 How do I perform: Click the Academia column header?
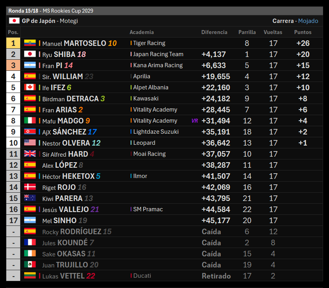coord(142,32)
